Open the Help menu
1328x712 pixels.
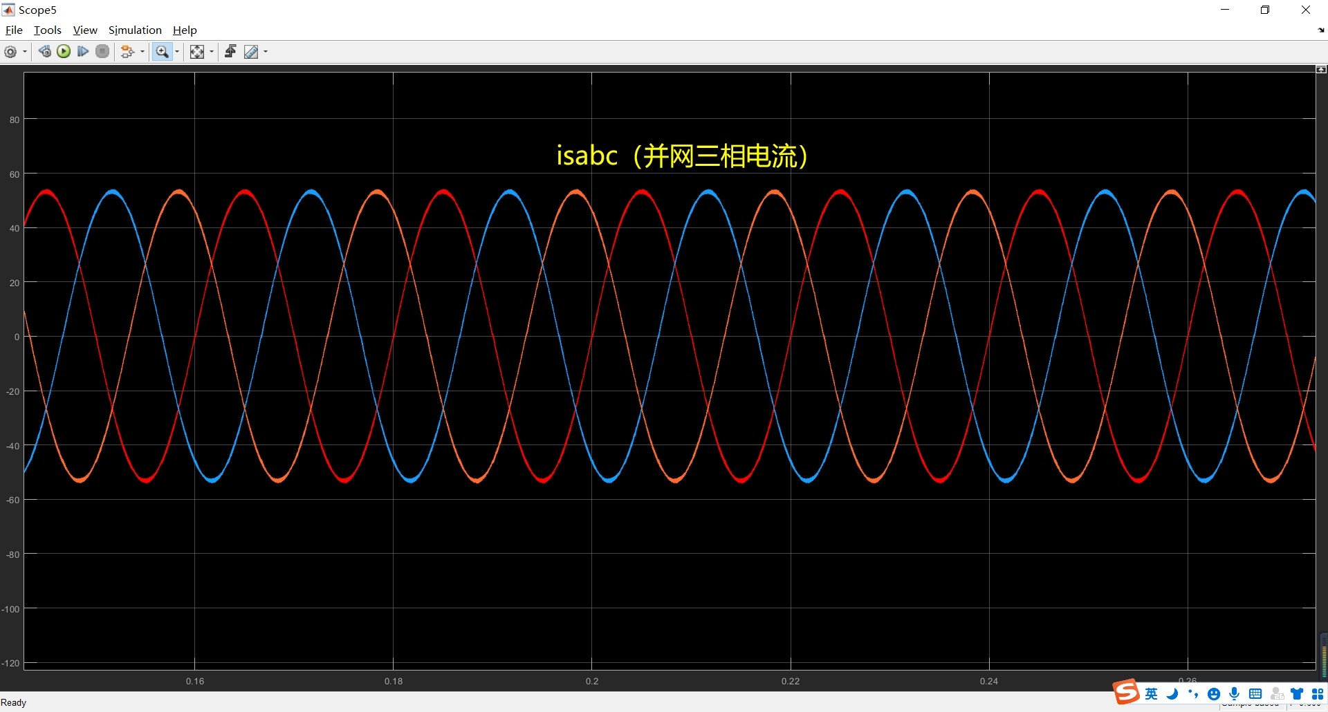(x=185, y=30)
